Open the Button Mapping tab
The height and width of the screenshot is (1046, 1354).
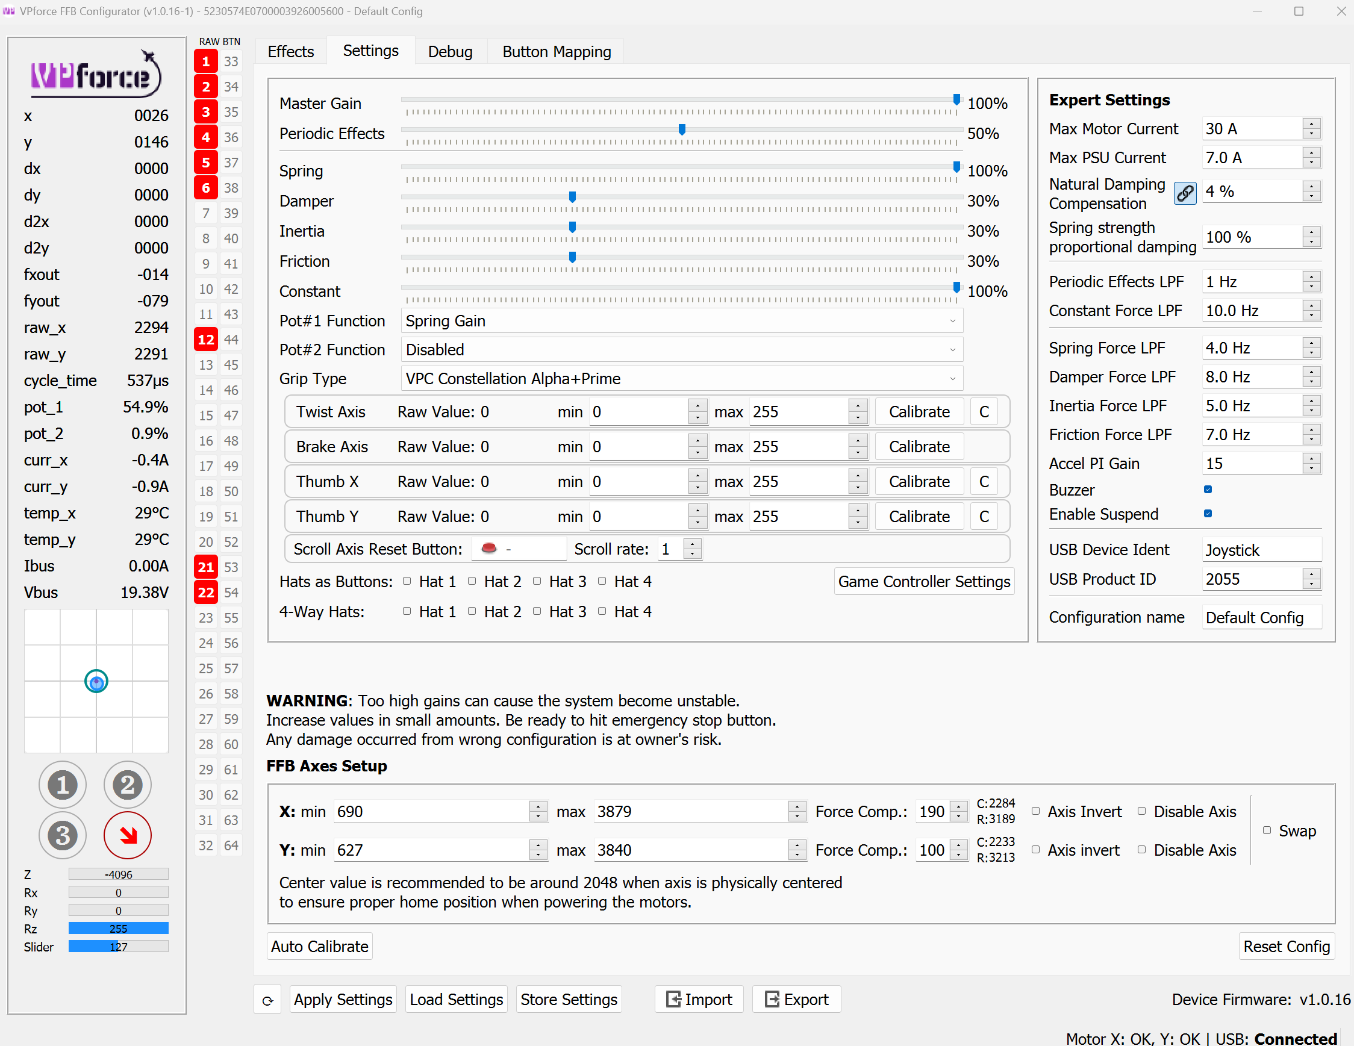pyautogui.click(x=556, y=51)
